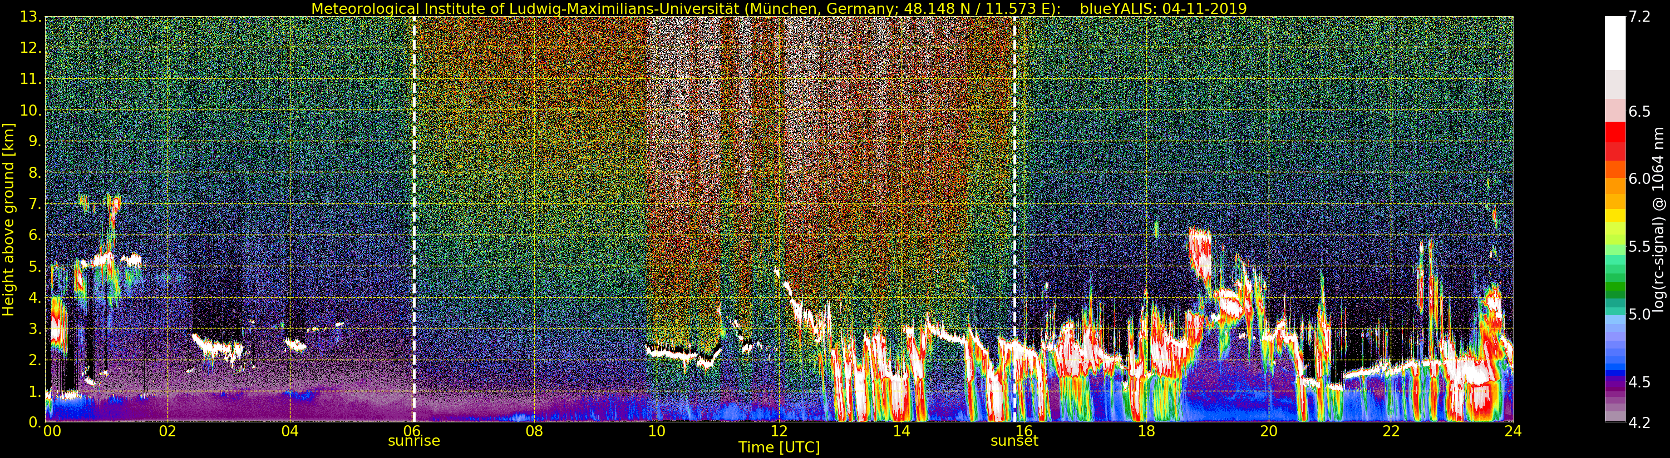Click the colorbar value '6.5'
Screen dimensions: 1670x458
tap(1639, 111)
